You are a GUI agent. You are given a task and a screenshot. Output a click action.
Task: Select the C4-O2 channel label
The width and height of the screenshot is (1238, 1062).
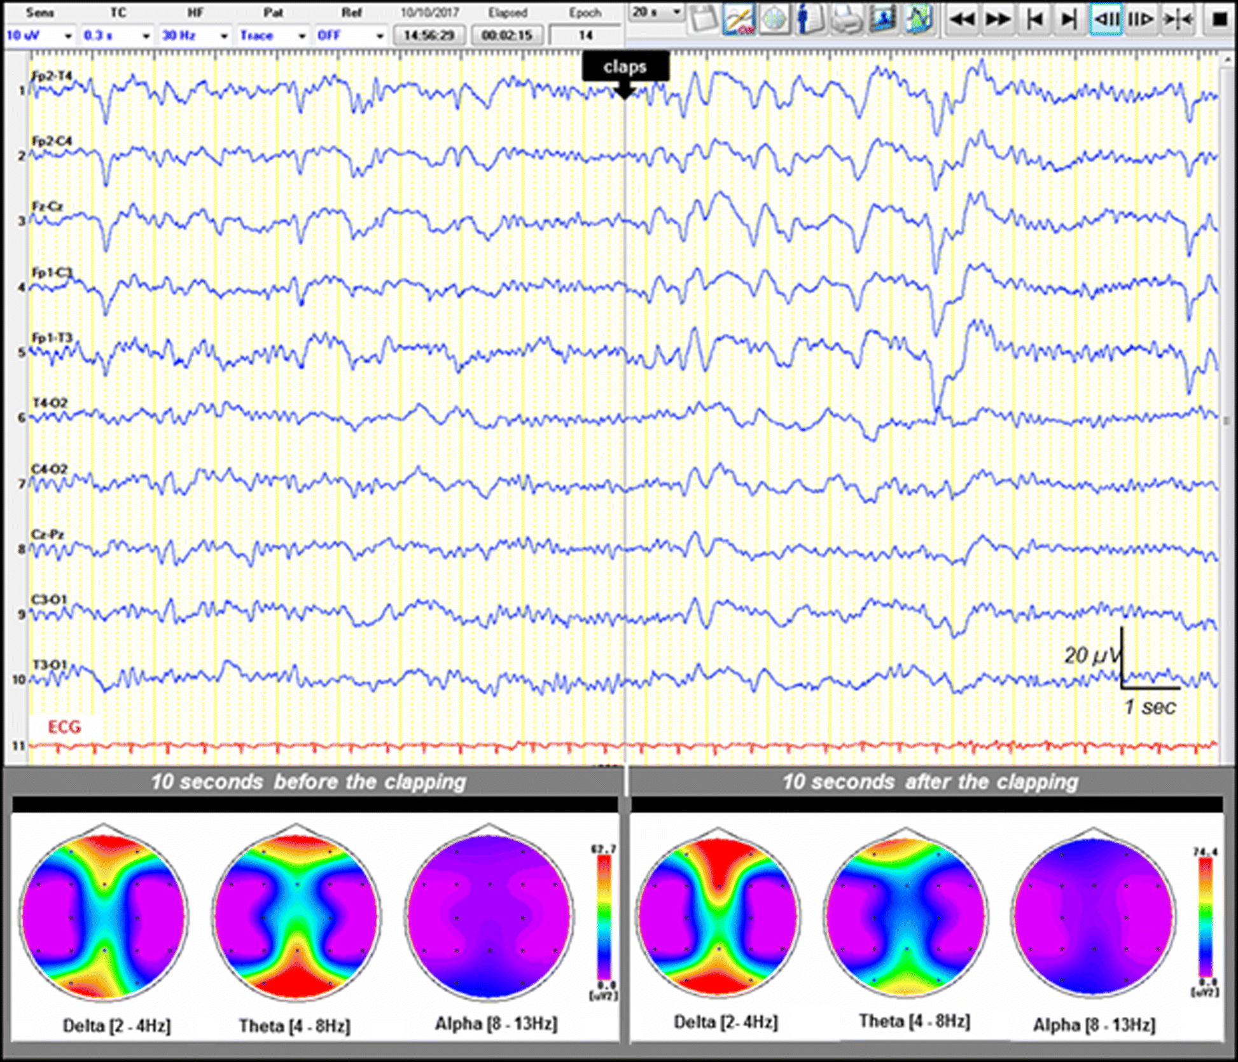pos(50,469)
